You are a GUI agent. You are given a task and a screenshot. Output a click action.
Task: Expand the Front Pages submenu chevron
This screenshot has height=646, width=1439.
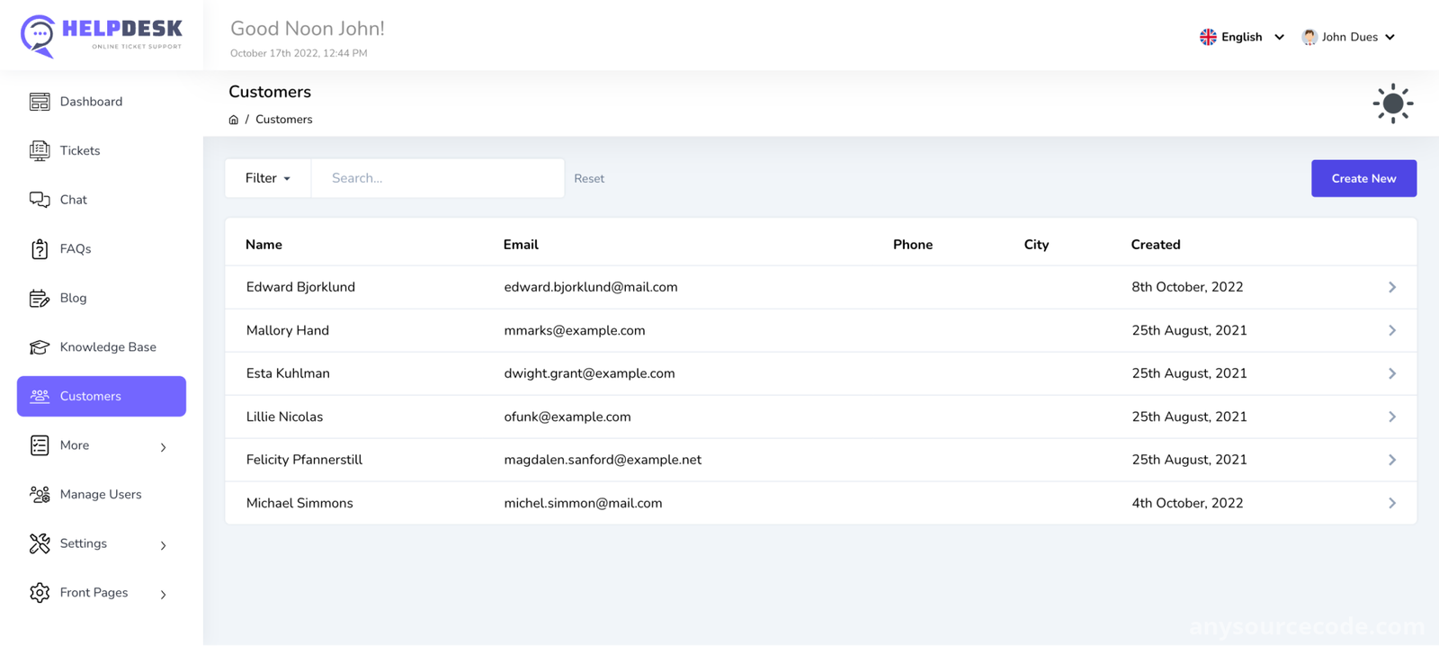point(164,595)
